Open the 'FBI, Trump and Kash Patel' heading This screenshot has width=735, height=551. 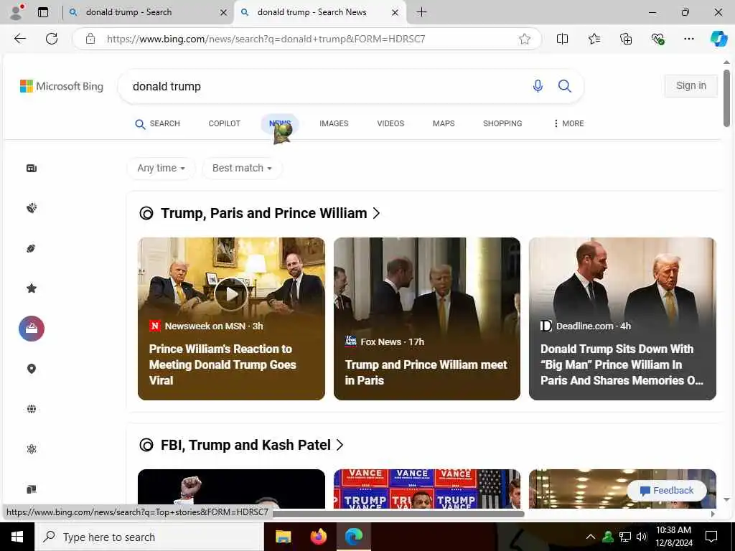245,445
